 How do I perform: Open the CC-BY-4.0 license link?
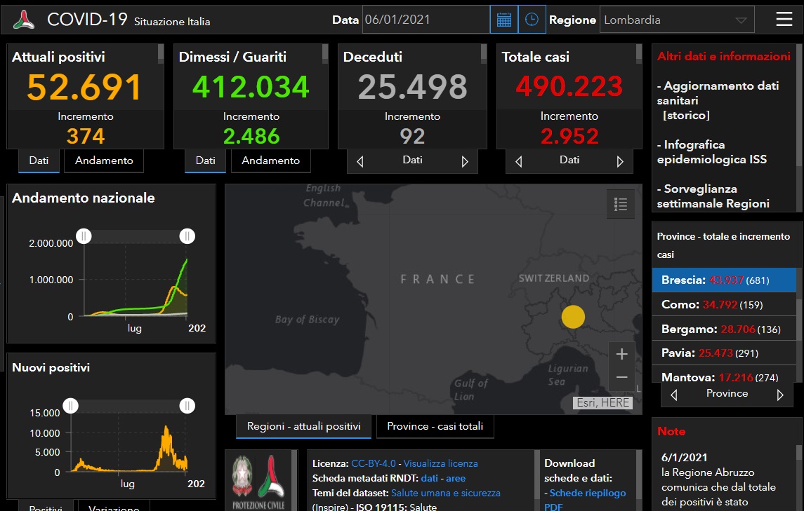point(374,463)
